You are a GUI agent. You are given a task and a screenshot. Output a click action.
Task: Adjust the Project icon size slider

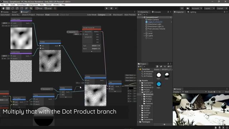pos(165,124)
